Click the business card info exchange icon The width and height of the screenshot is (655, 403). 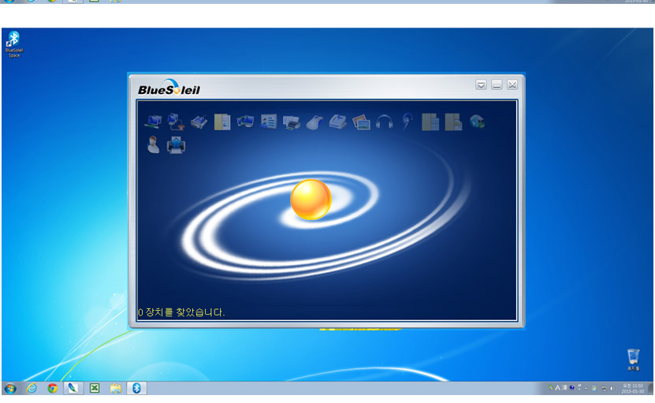[268, 122]
